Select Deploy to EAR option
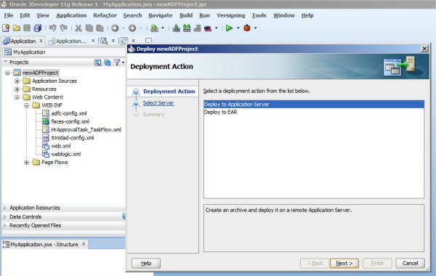The image size is (436, 276). tap(314, 112)
